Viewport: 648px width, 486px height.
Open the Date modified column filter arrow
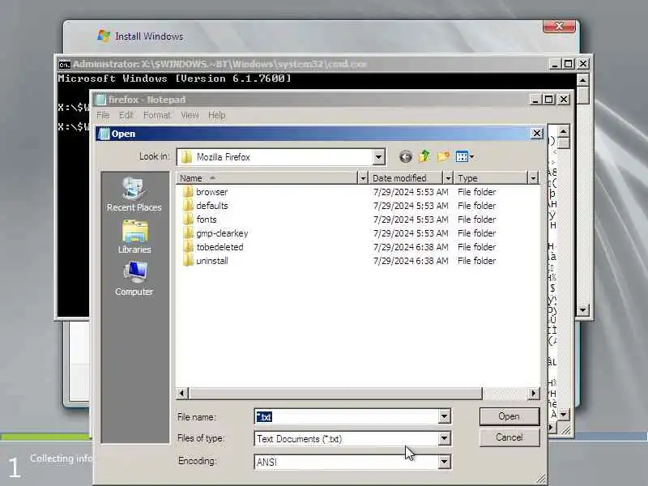[448, 178]
